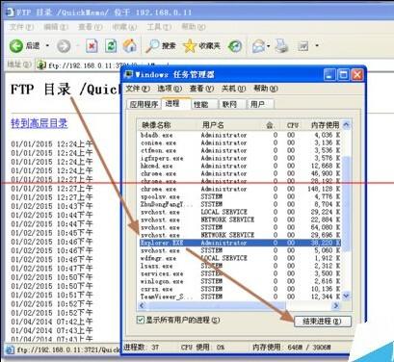Click the address bar page icon
The height and width of the screenshot is (362, 394).
point(41,65)
